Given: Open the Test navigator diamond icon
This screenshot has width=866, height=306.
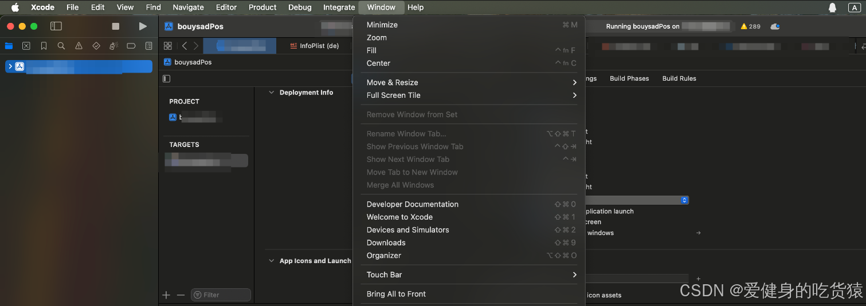Looking at the screenshot, I should [96, 46].
